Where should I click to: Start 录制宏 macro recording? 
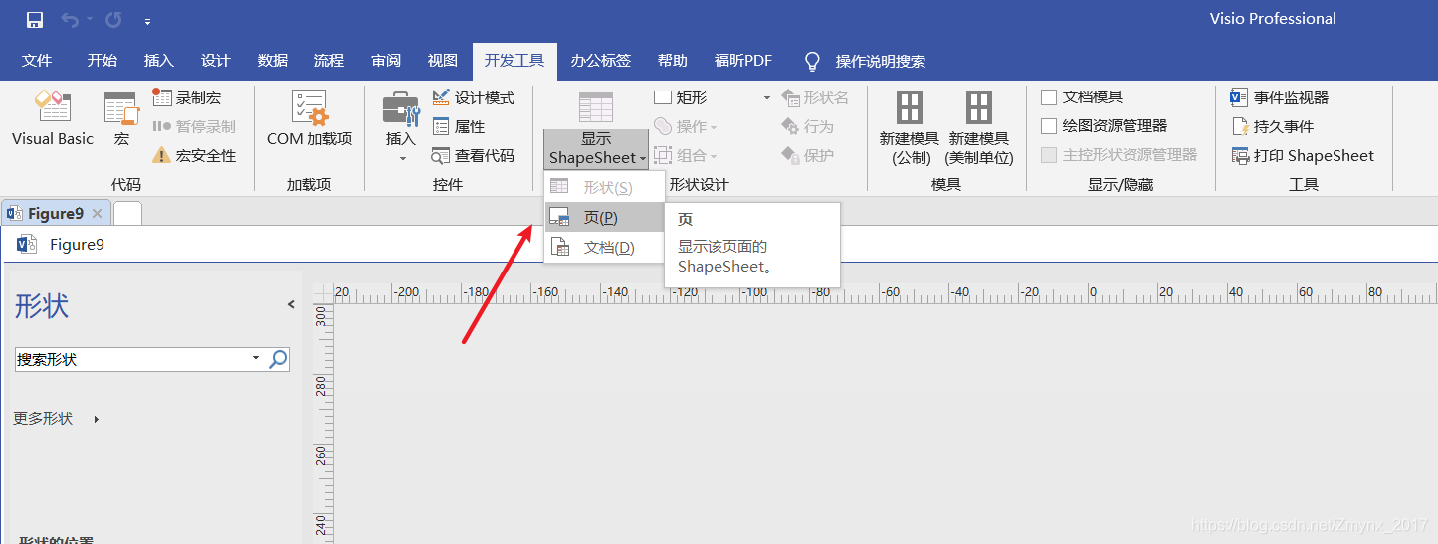pos(187,97)
